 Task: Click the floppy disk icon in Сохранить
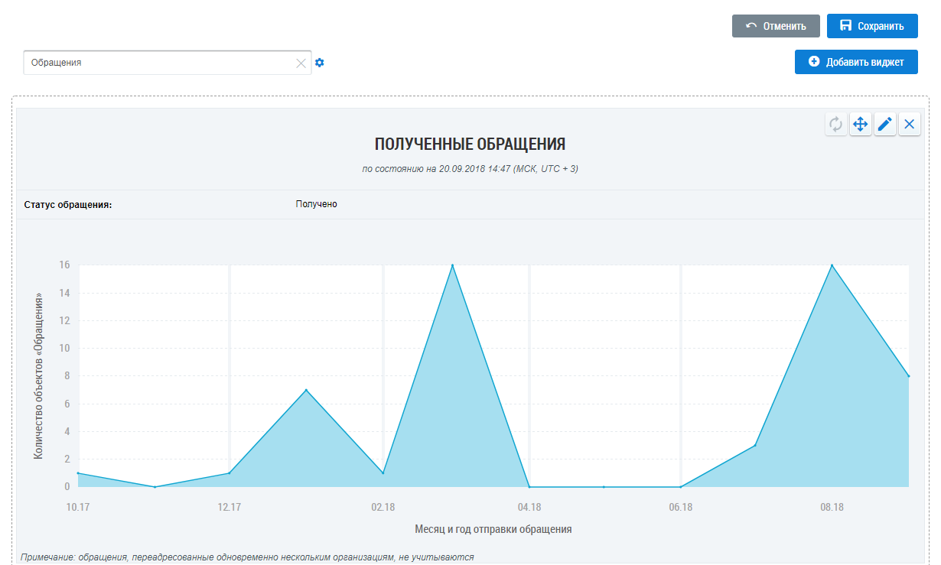(x=845, y=26)
